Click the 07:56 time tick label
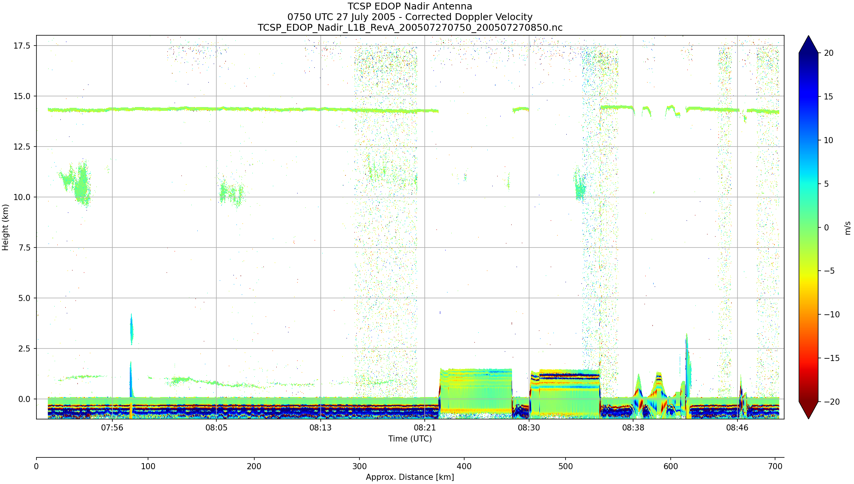Viewport: 854px width, 484px height. coord(112,428)
